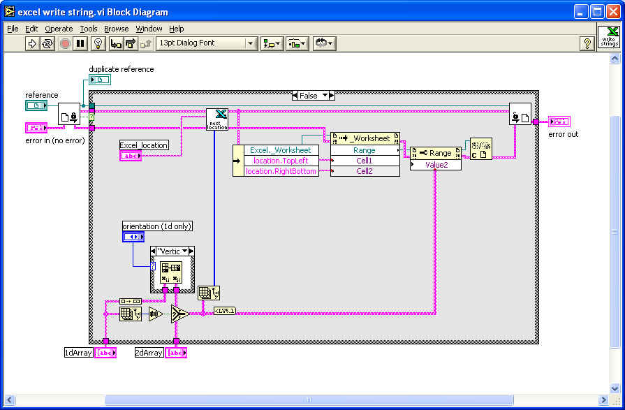Select the orientation (1d only) terminal

click(x=133, y=237)
